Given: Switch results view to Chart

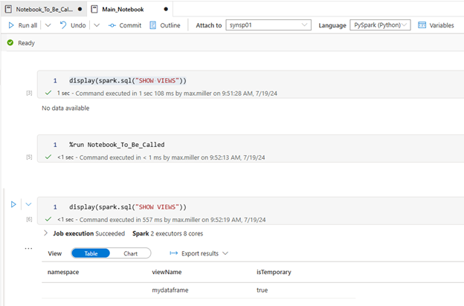Looking at the screenshot, I should 131,253.
